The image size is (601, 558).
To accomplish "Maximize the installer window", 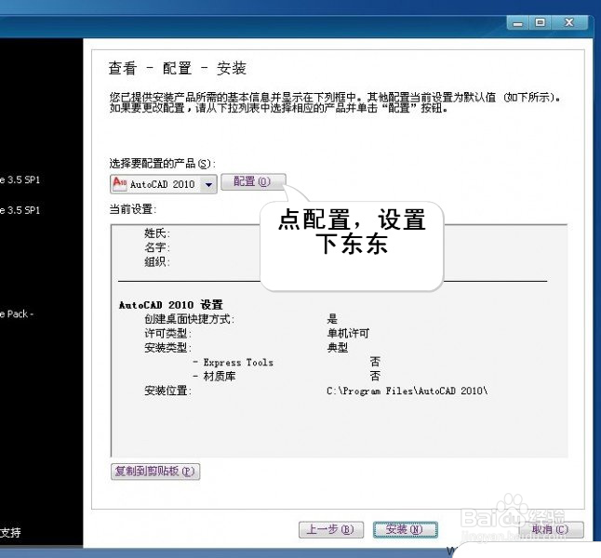I will point(540,22).
